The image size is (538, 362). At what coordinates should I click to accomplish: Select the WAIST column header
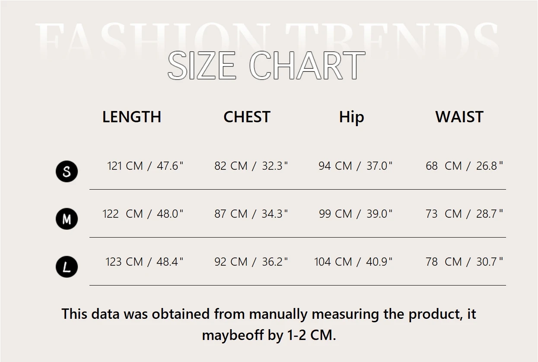[x=459, y=117]
